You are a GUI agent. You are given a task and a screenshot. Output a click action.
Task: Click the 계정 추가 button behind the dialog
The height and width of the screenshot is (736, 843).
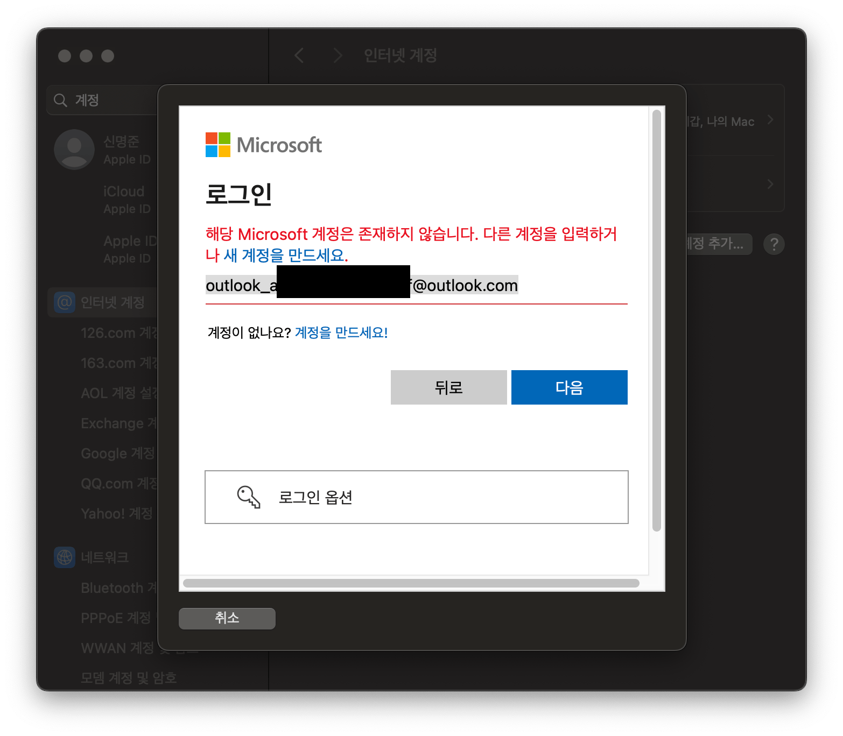(719, 244)
